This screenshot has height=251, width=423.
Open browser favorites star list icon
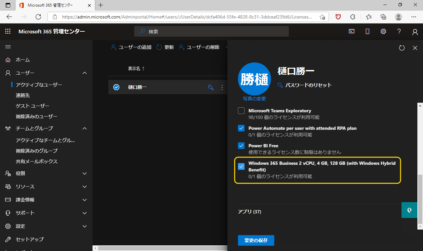[369, 17]
